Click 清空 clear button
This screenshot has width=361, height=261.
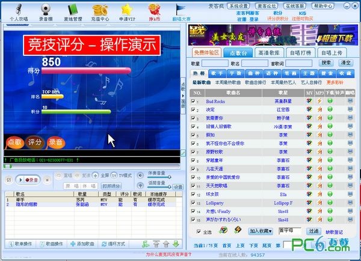(345, 63)
